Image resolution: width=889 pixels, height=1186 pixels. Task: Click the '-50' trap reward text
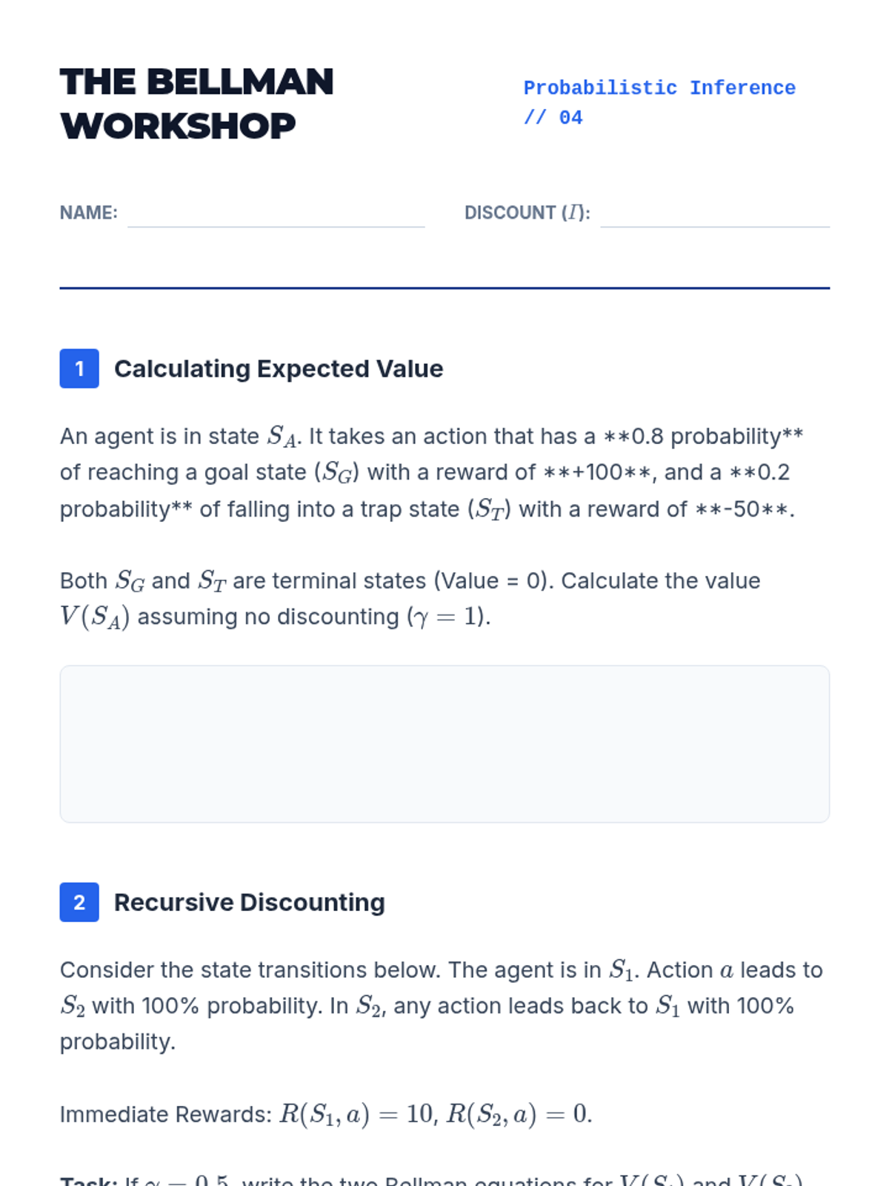(744, 509)
